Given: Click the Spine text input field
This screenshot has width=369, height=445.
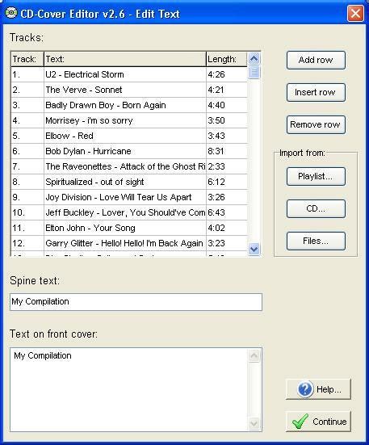Looking at the screenshot, I should point(136,302).
